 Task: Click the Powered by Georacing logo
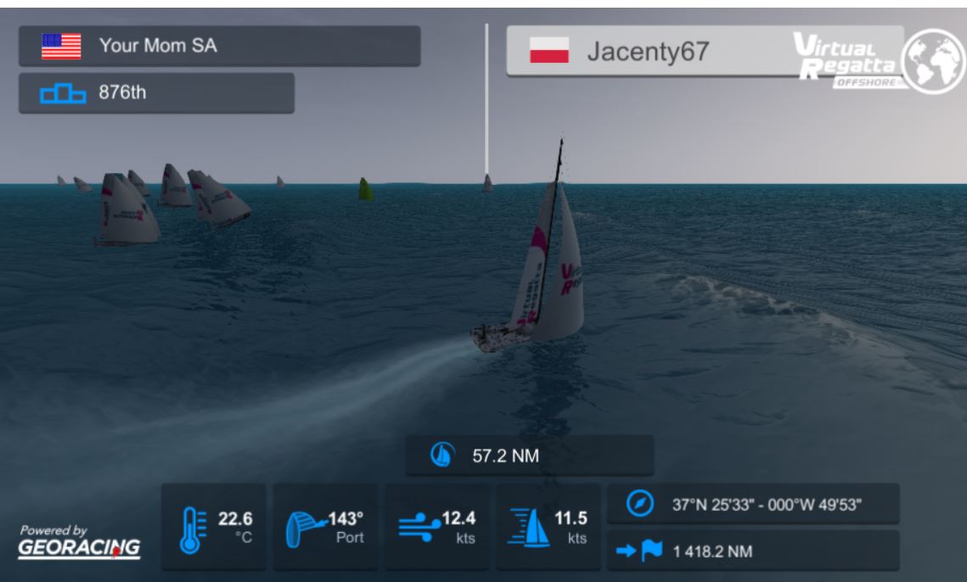pos(80,542)
